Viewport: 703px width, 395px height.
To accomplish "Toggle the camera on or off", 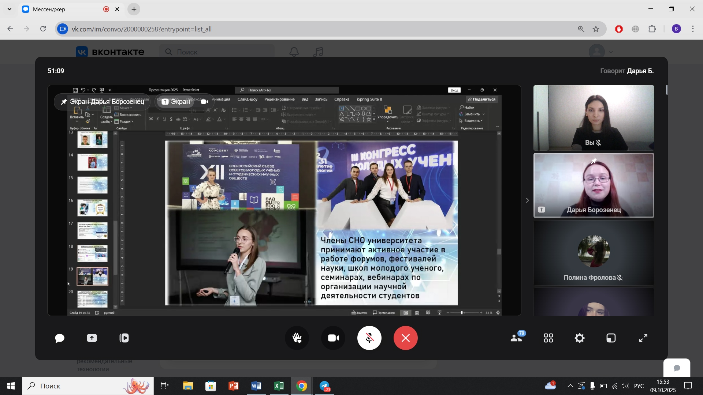I will 333,338.
